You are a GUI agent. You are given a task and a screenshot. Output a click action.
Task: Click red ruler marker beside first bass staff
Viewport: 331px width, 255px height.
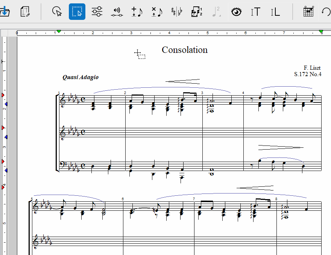(x=3, y=161)
